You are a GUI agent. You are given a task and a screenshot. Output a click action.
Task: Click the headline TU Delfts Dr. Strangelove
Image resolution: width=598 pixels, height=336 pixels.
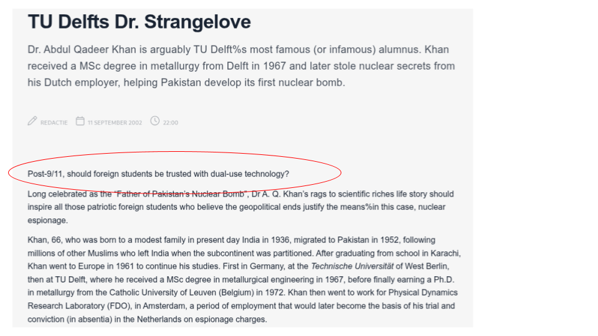[x=139, y=22]
